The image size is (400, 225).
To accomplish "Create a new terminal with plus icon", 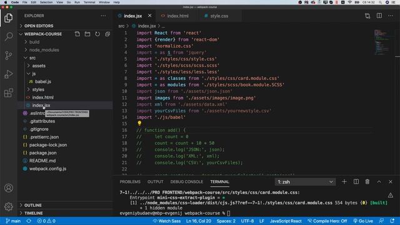I will pos(344,182).
